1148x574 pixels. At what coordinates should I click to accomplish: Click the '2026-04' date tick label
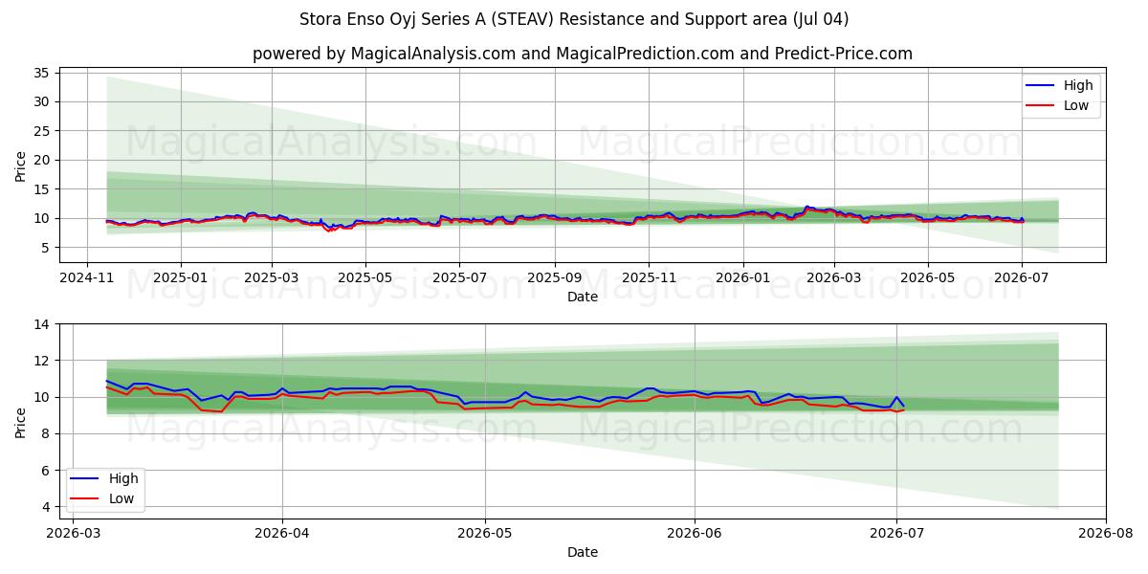click(282, 534)
